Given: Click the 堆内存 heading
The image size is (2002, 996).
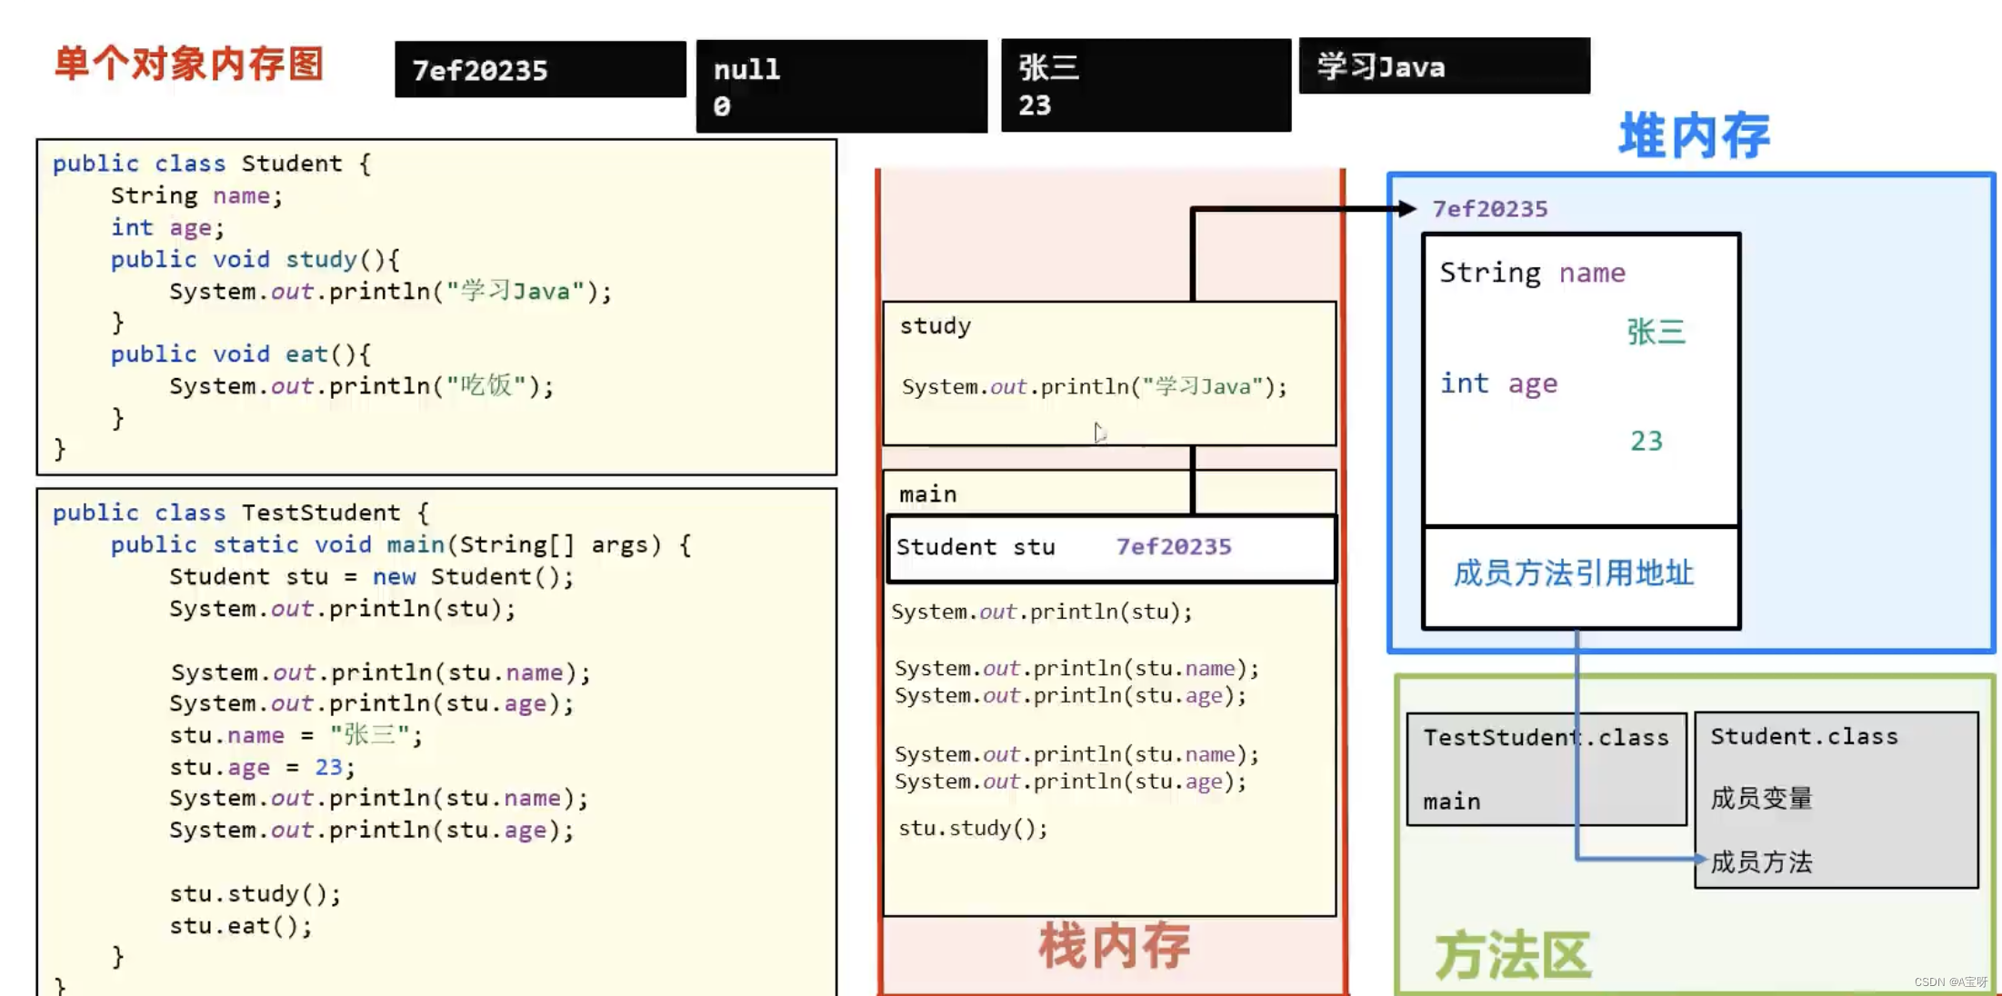Looking at the screenshot, I should pos(1694,136).
